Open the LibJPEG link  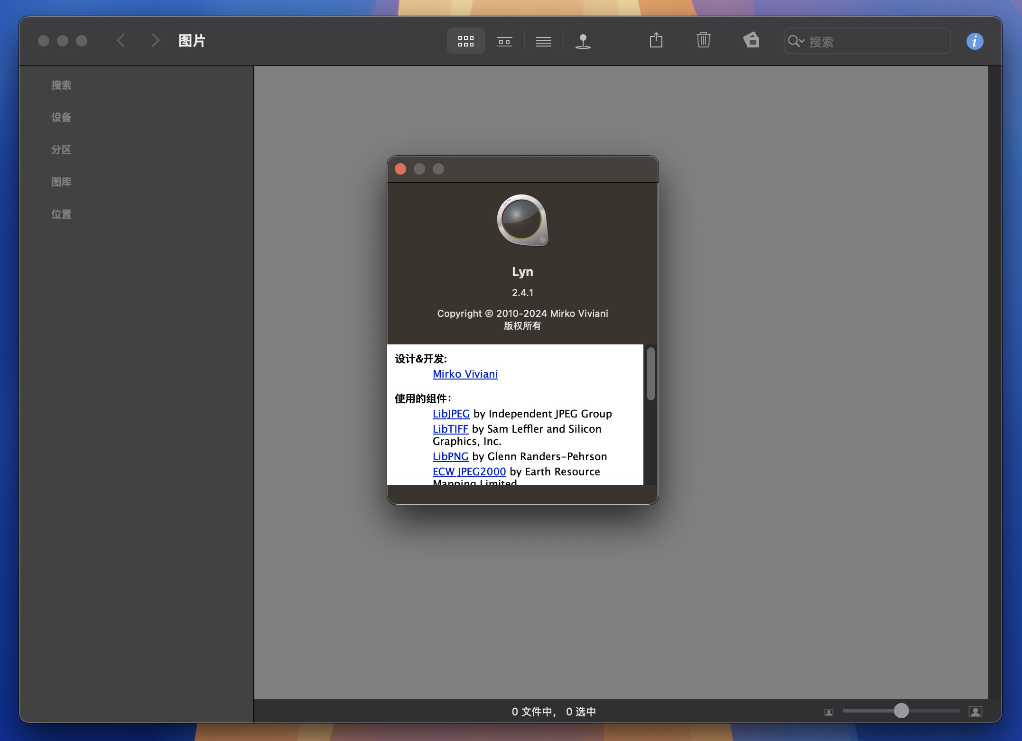coord(451,414)
